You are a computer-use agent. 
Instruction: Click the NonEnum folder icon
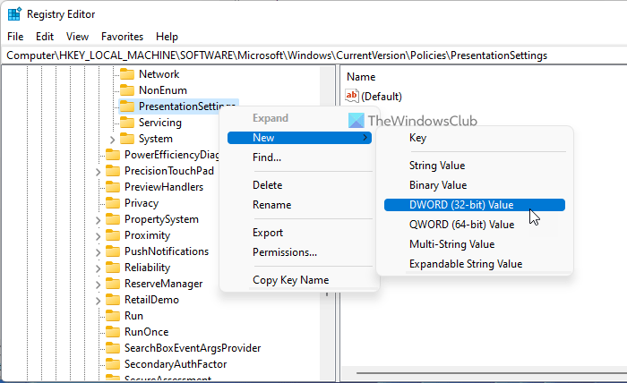tap(127, 89)
